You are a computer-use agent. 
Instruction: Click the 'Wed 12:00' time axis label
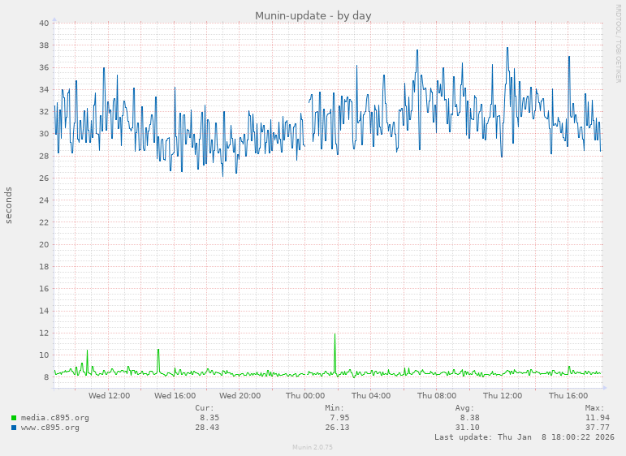coord(109,396)
